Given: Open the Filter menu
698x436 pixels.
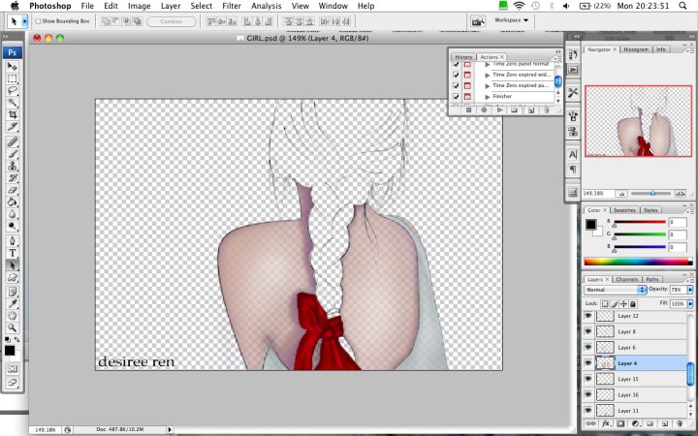Looking at the screenshot, I should [x=232, y=6].
